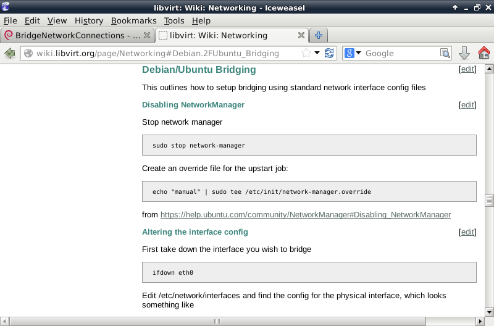Viewport: 494px width, 326px height.
Task: Close the BridgeNetworkConnections tab
Action: coord(146,35)
